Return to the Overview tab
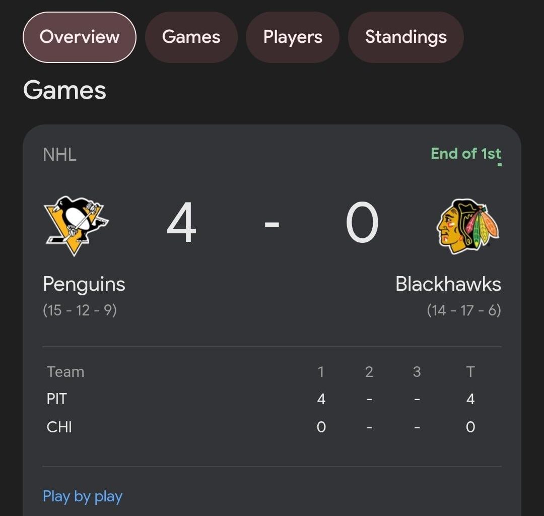 pyautogui.click(x=79, y=36)
